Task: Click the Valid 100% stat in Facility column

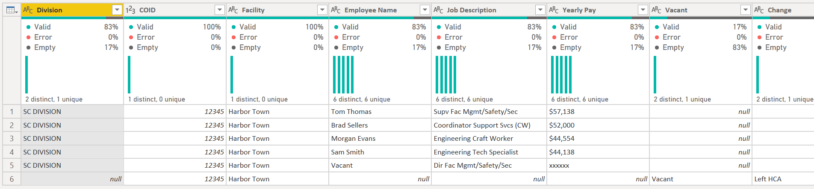Action: pyautogui.click(x=277, y=27)
